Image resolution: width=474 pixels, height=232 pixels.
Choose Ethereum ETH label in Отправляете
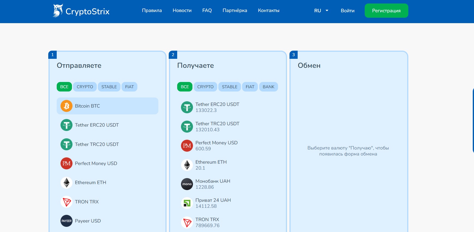pyautogui.click(x=90, y=182)
